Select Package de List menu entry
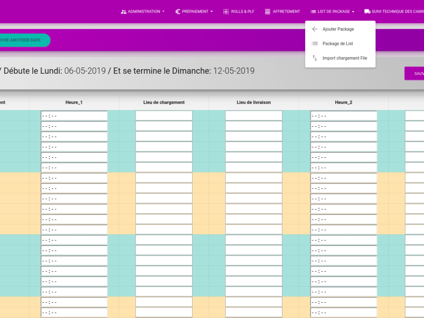 [340, 44]
